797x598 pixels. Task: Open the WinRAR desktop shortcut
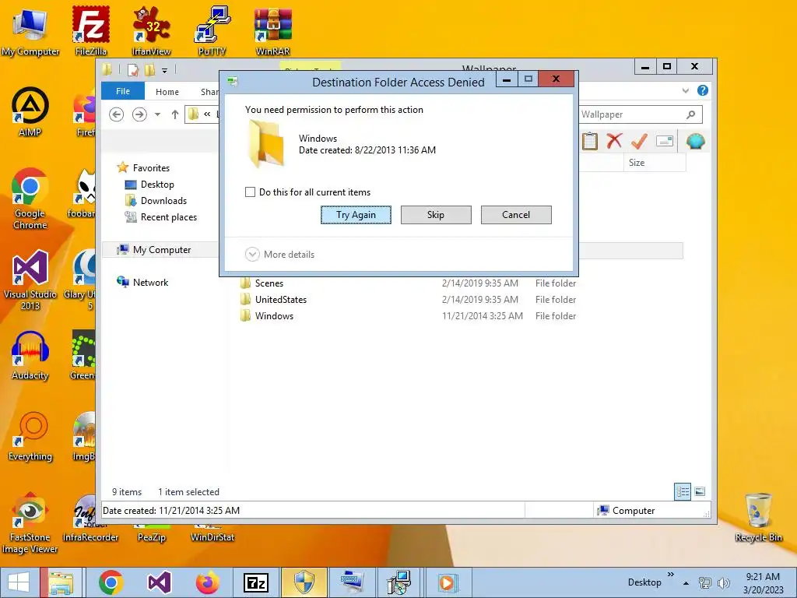coord(273,31)
